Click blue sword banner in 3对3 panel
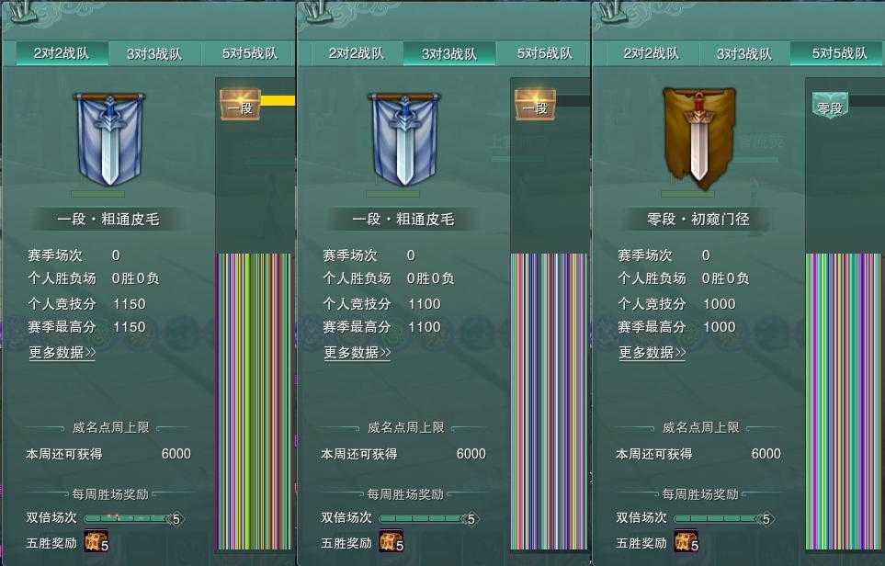 404,139
